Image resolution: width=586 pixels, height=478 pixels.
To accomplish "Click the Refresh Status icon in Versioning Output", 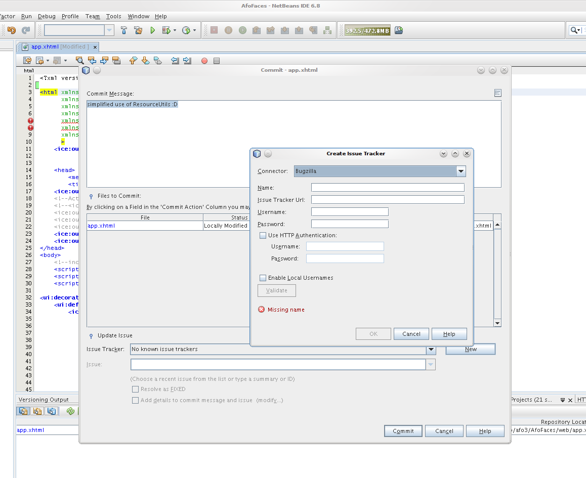I will pos(70,411).
